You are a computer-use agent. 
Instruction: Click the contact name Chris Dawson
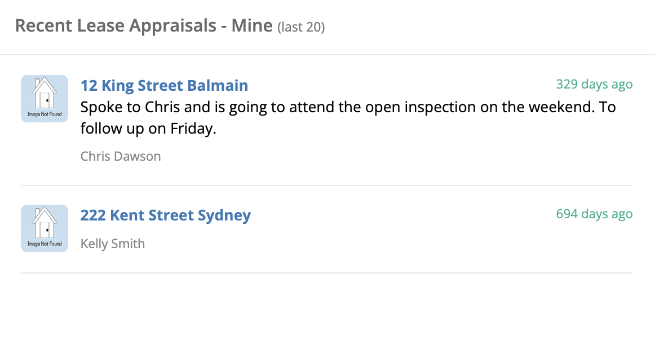click(x=120, y=156)
